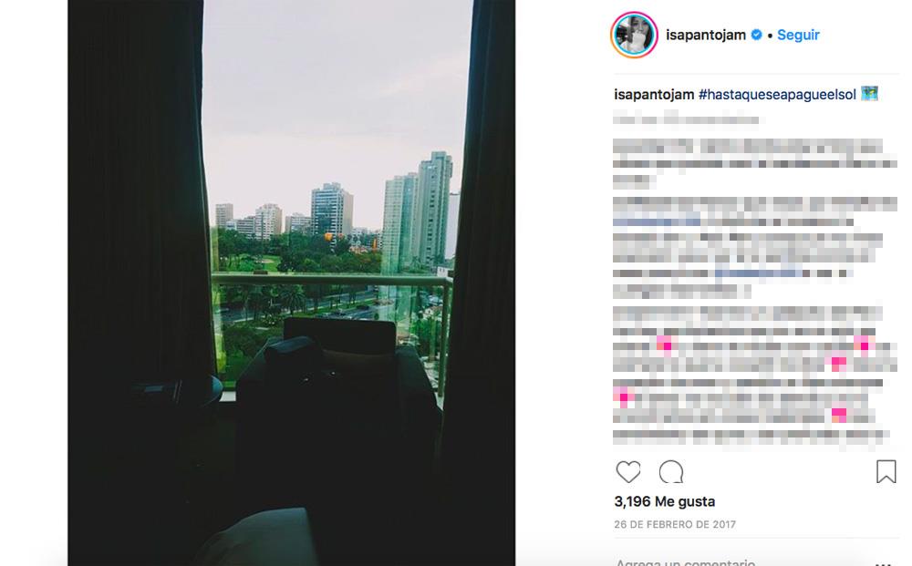Save post with the bookmark icon
The image size is (912, 566).
886,471
